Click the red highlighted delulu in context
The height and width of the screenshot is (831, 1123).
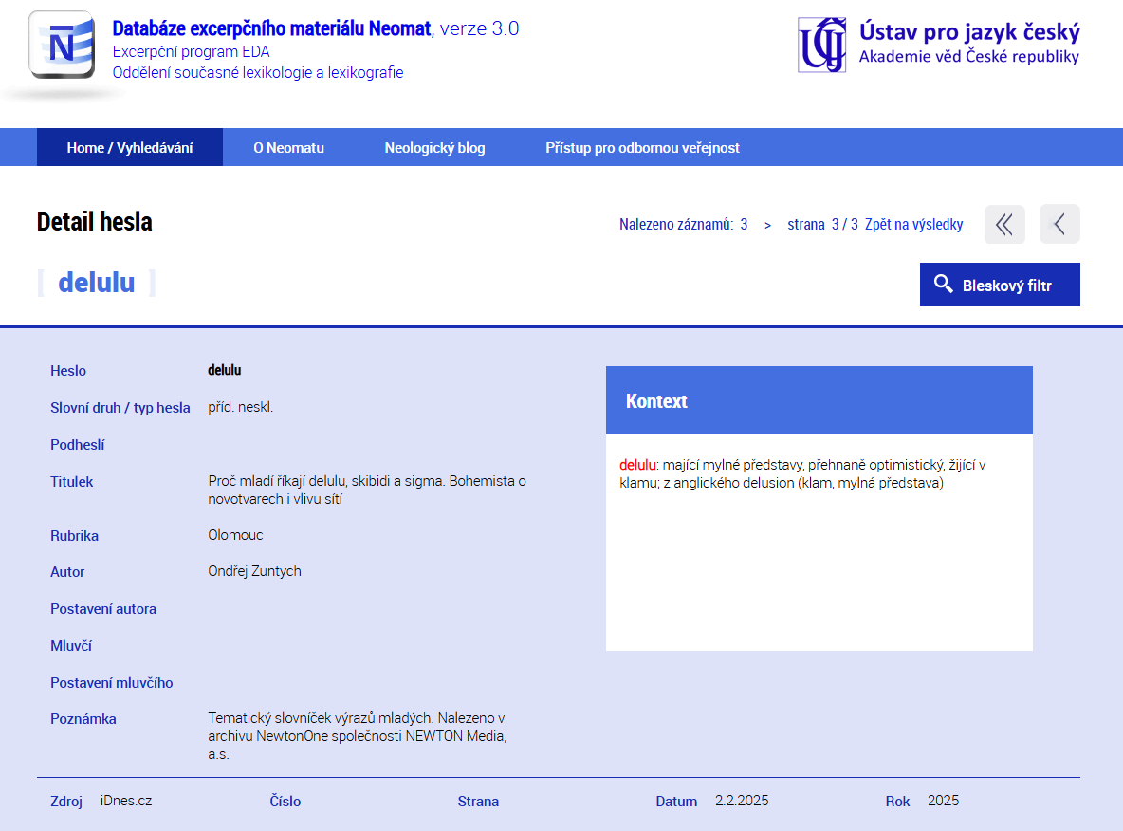tap(637, 465)
